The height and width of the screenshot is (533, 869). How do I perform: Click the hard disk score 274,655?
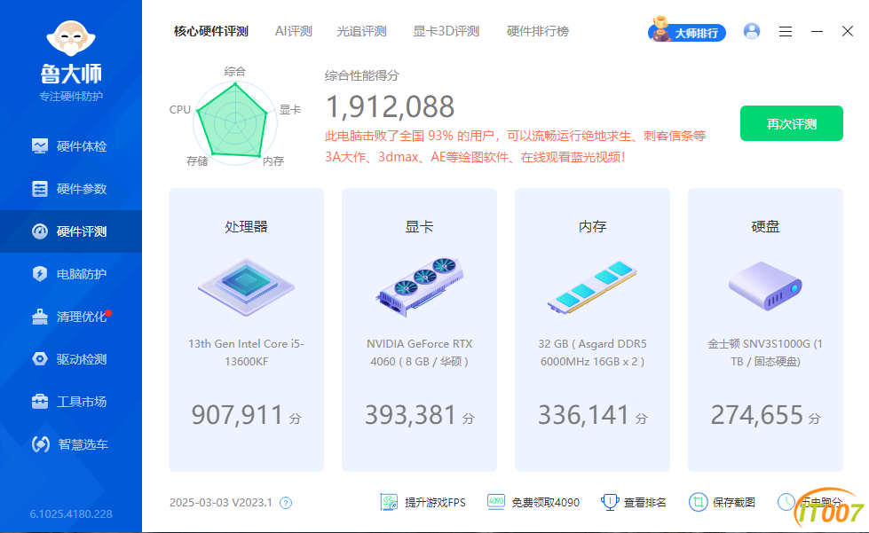point(757,414)
